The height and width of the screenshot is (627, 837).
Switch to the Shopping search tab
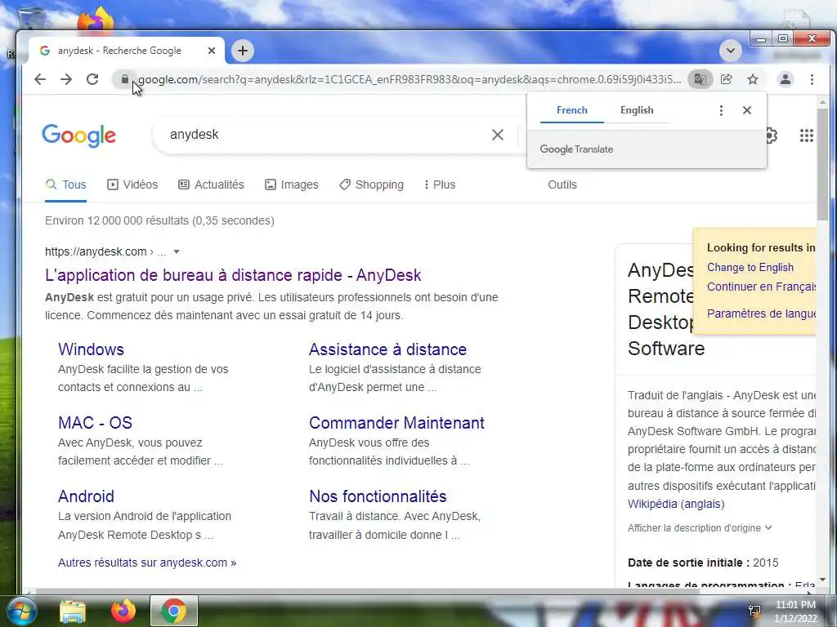pyautogui.click(x=372, y=185)
